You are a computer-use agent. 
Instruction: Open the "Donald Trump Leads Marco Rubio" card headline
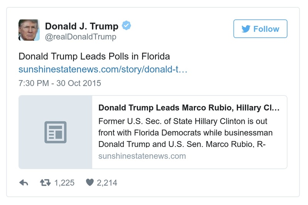[189, 108]
